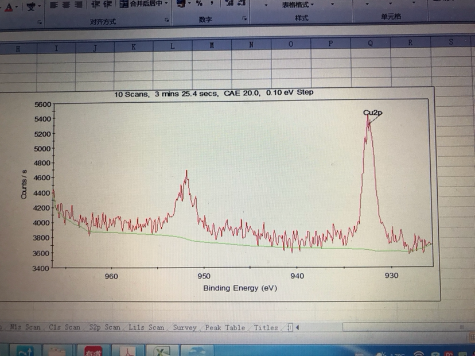
Task: Click the 'Binding Energy (eV)' axis title
Action: [x=240, y=288]
